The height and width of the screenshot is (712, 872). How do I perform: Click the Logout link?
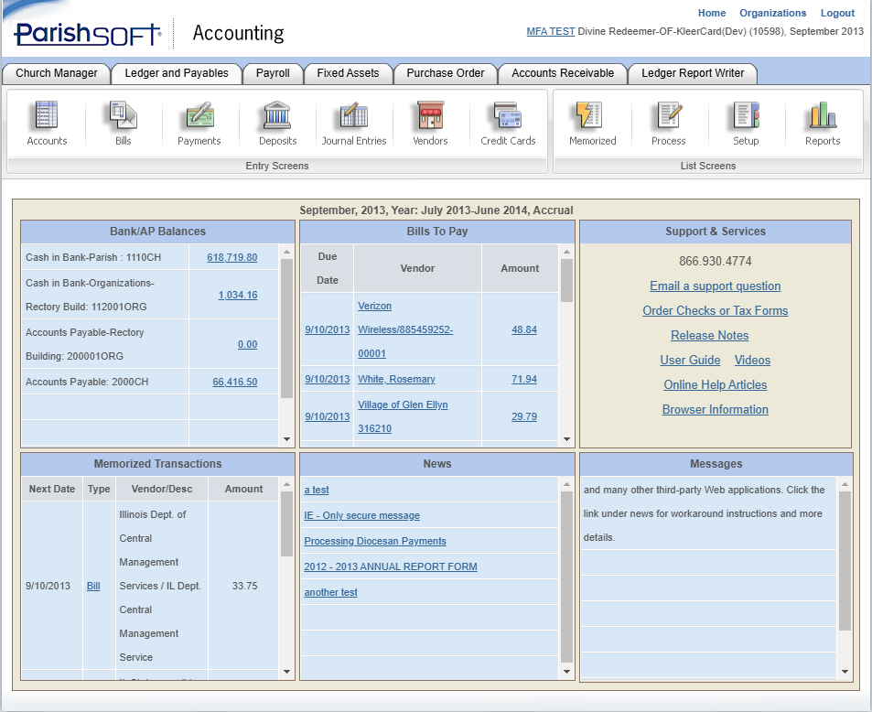click(x=837, y=13)
